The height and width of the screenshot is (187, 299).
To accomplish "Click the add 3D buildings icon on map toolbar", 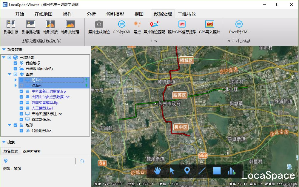I will [x=232, y=171].
